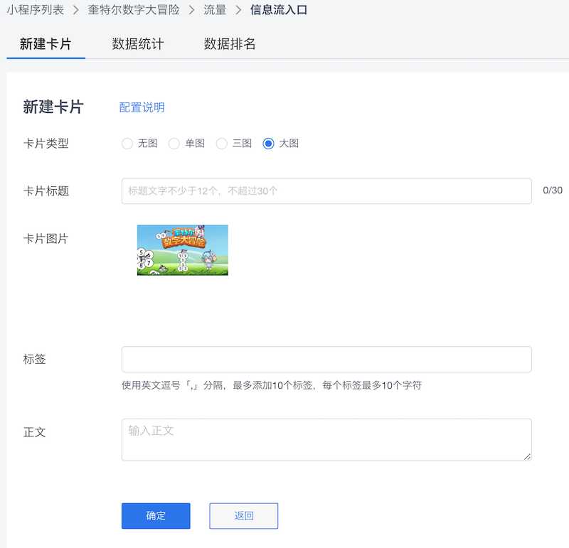Select the 无图 card type
This screenshot has width=569, height=548.
[x=127, y=144]
